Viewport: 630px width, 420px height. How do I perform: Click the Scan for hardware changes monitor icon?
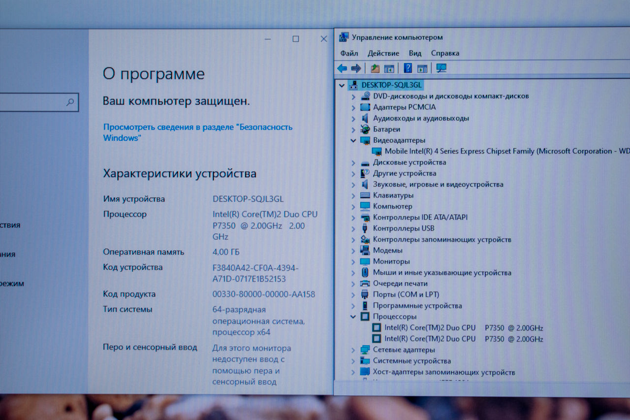441,68
